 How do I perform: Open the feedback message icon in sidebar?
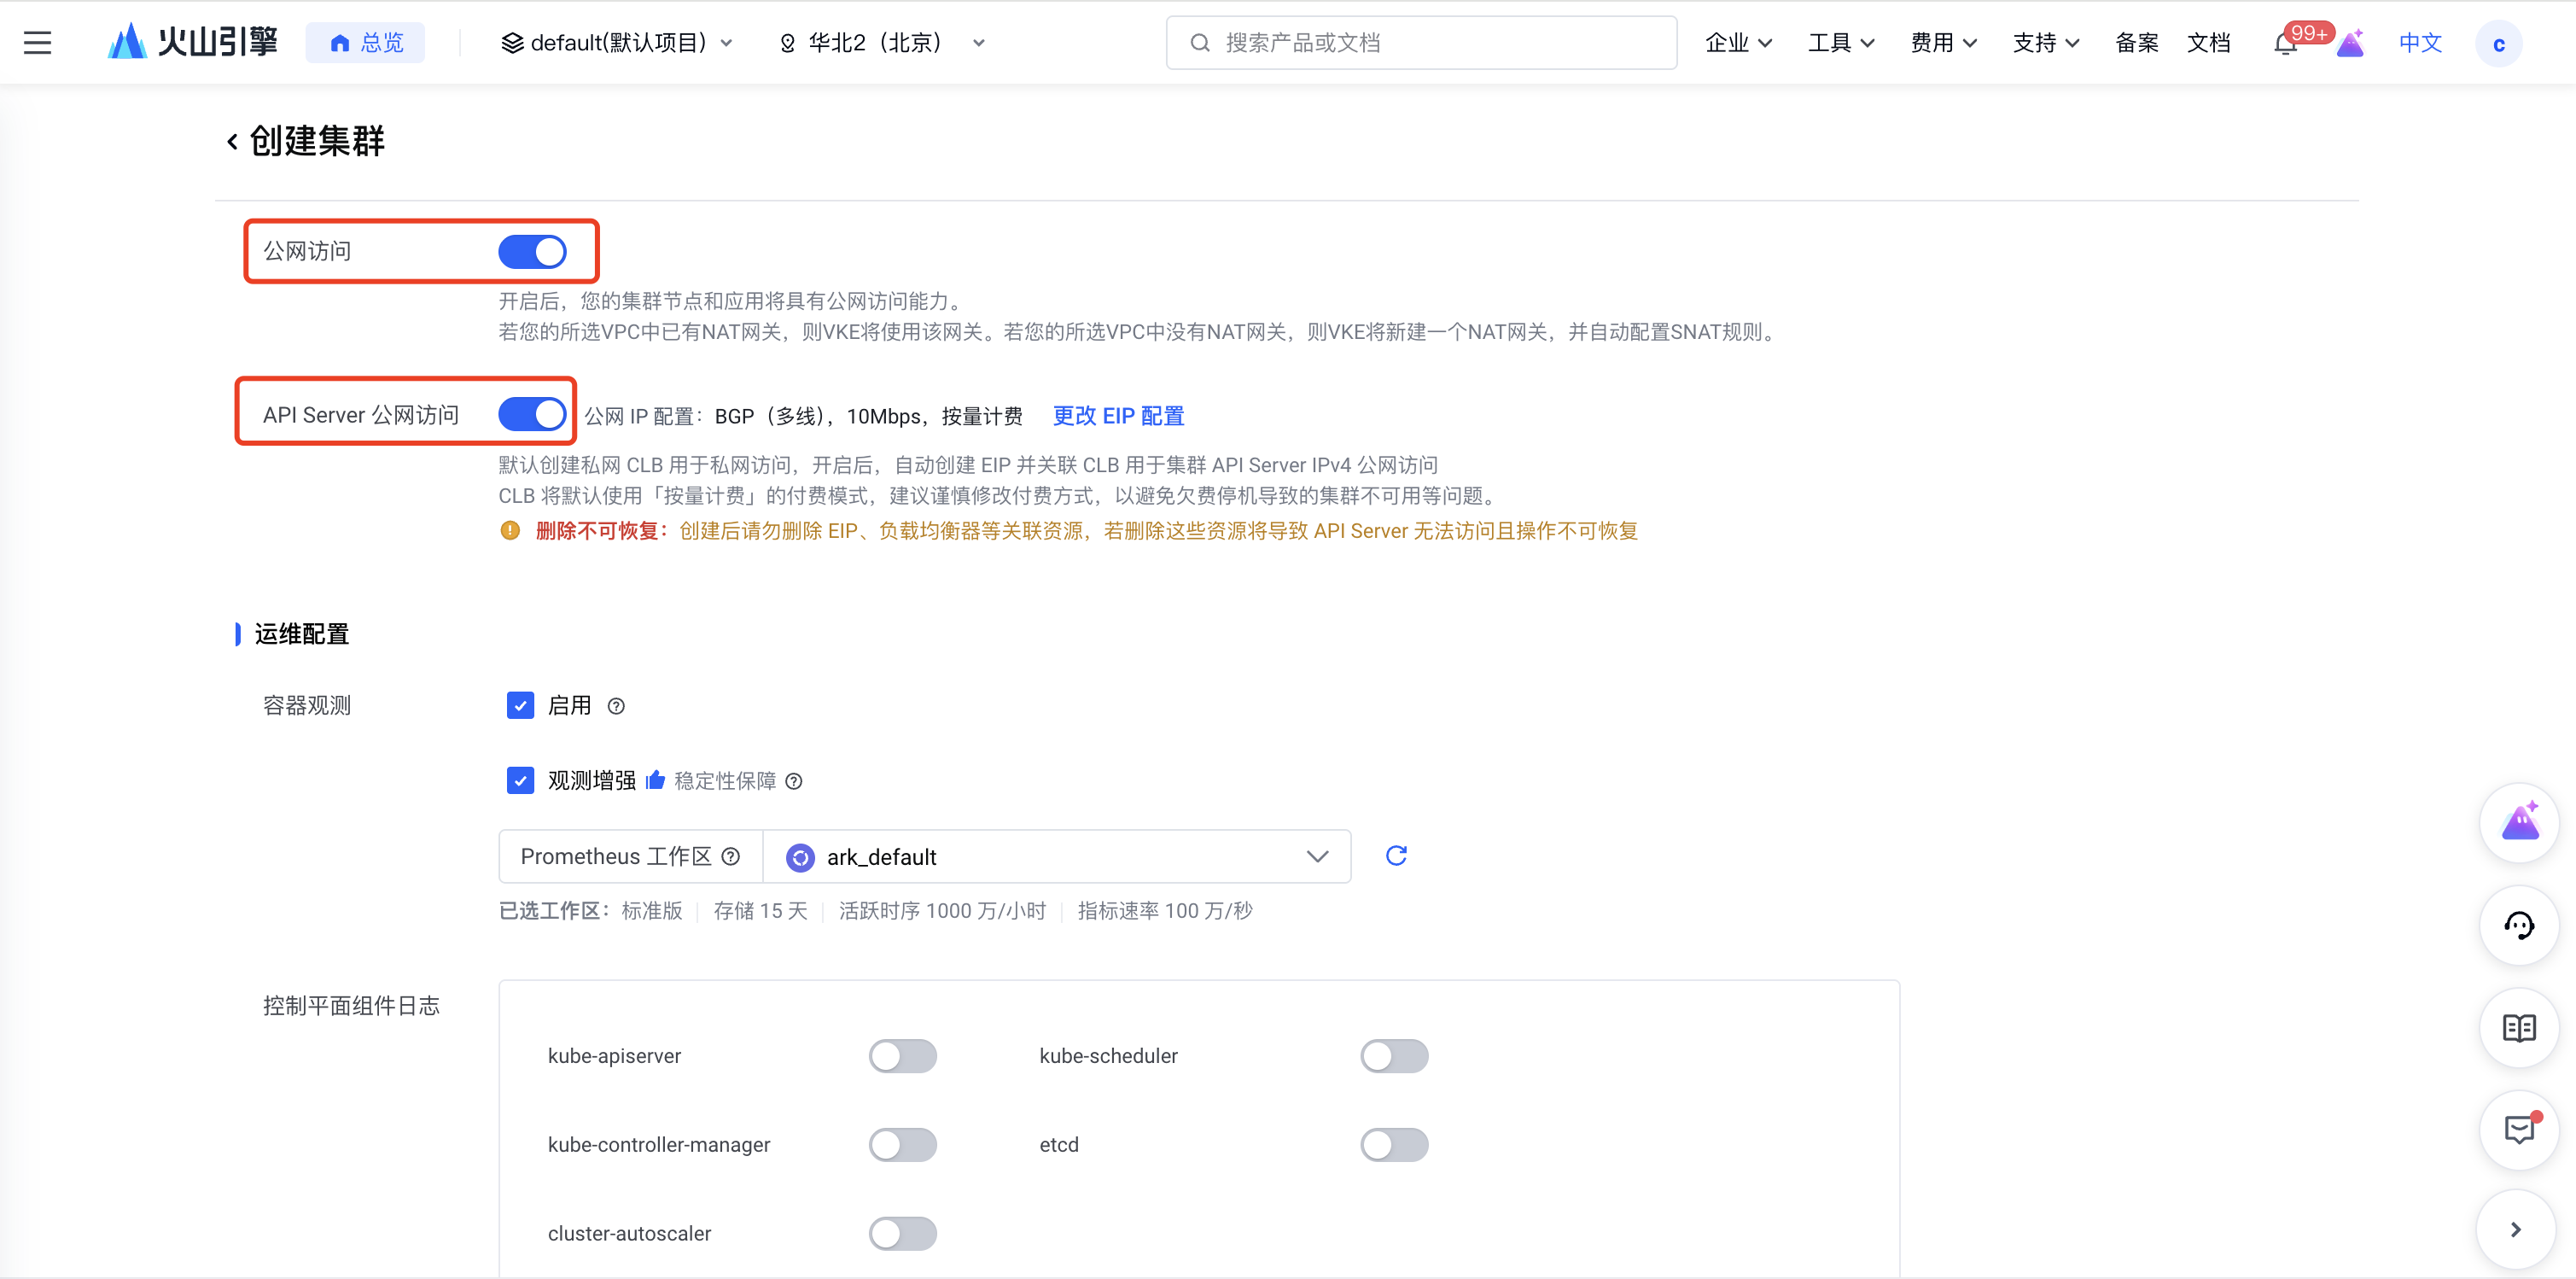2519,1130
